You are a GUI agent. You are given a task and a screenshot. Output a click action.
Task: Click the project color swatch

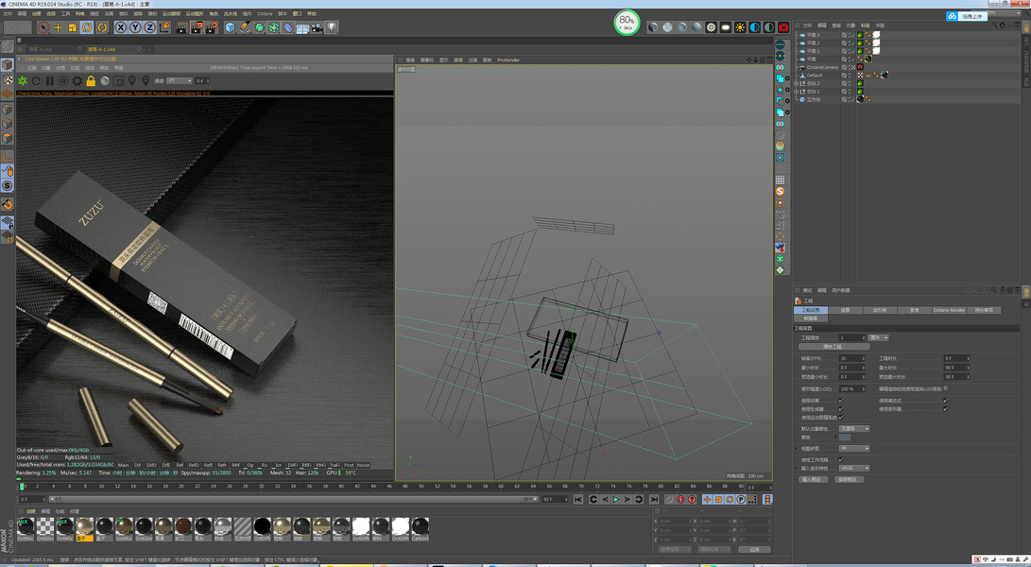tap(845, 438)
